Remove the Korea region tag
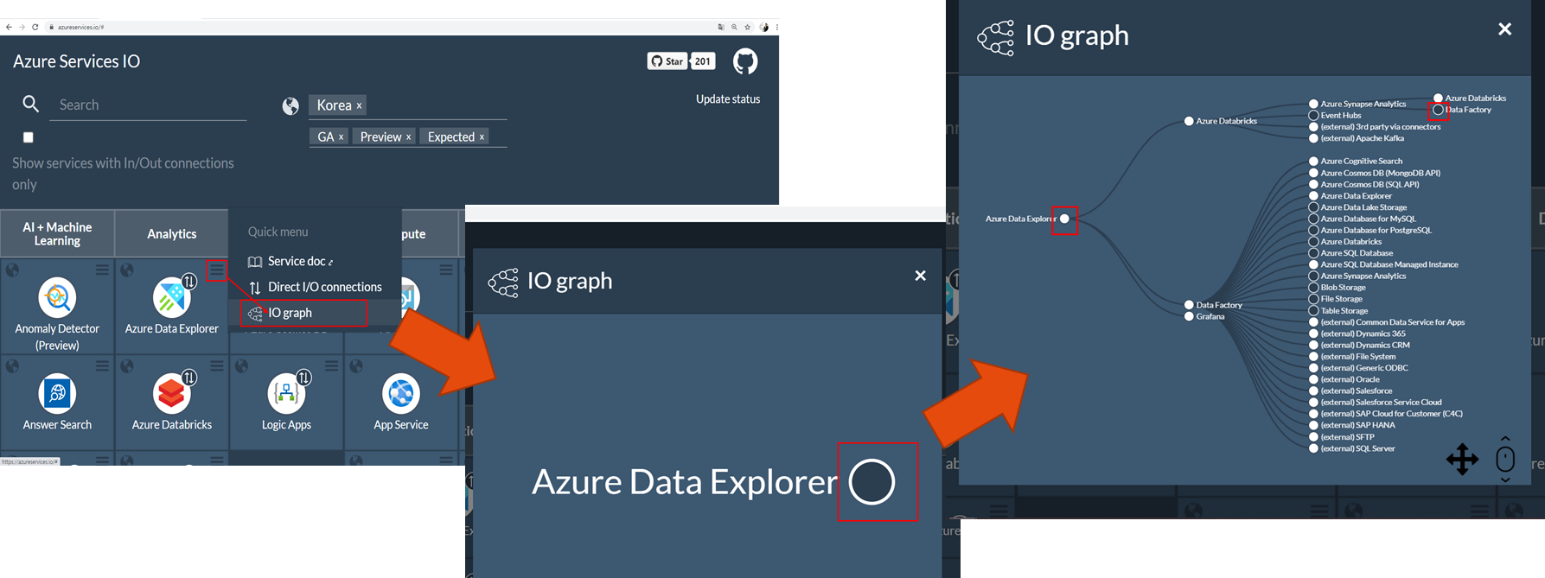 [x=359, y=105]
